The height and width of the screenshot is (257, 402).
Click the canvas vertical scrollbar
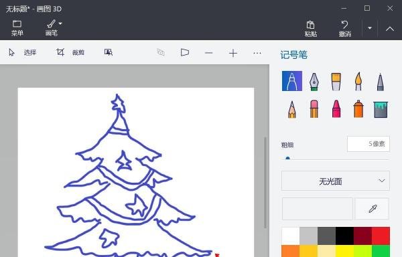(x=265, y=183)
